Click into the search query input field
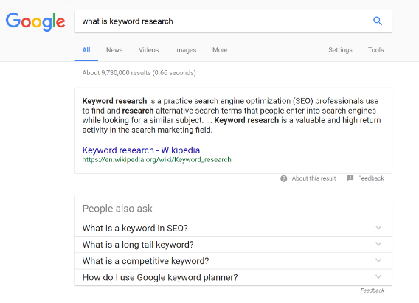 point(222,21)
